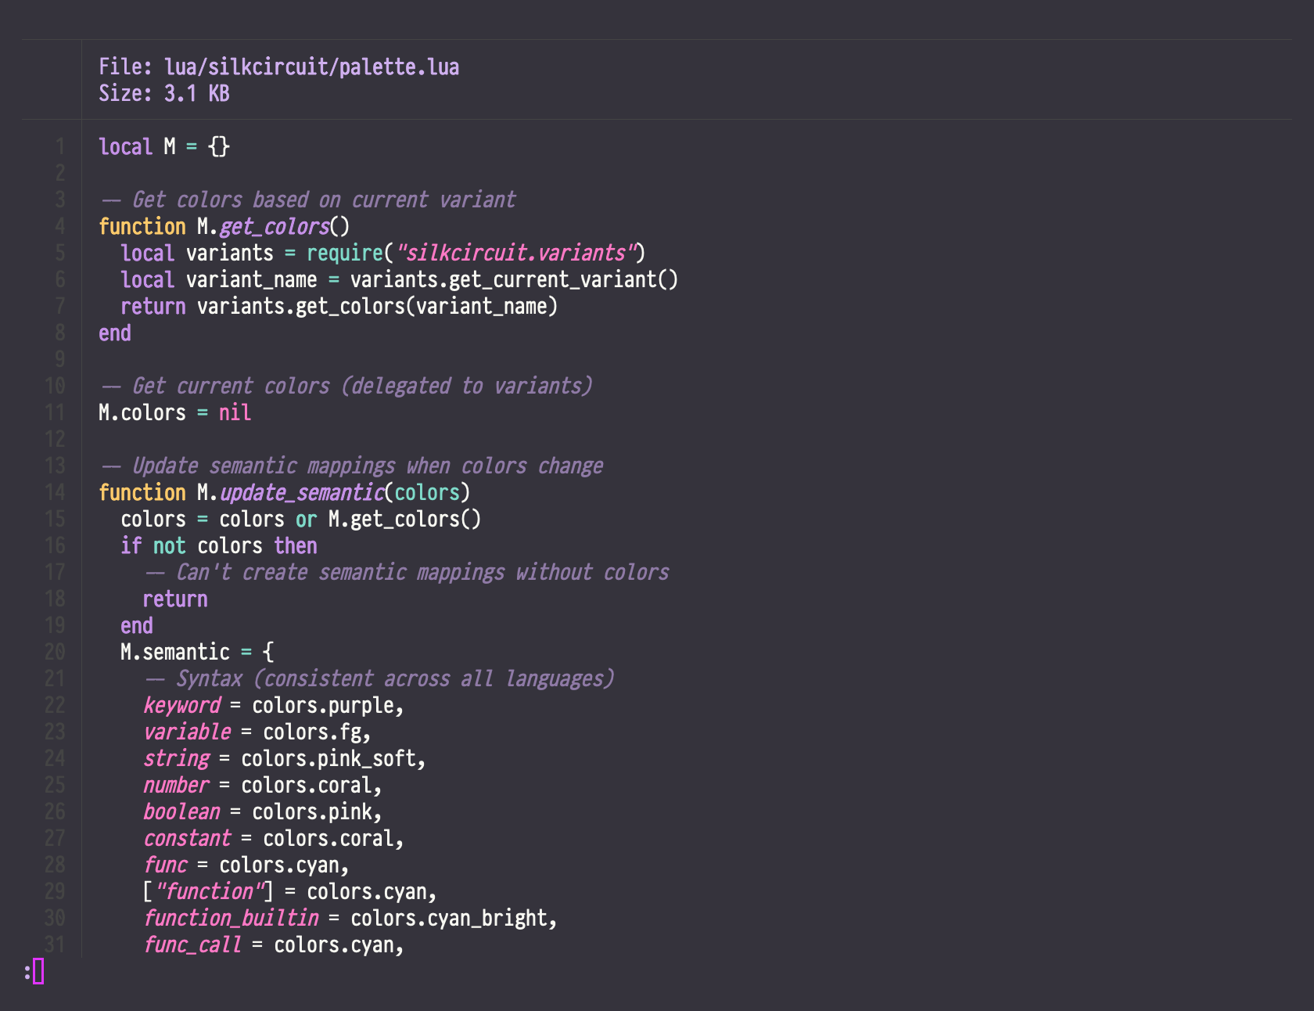Click '["function"] = colors.cyan,' line

(x=290, y=892)
